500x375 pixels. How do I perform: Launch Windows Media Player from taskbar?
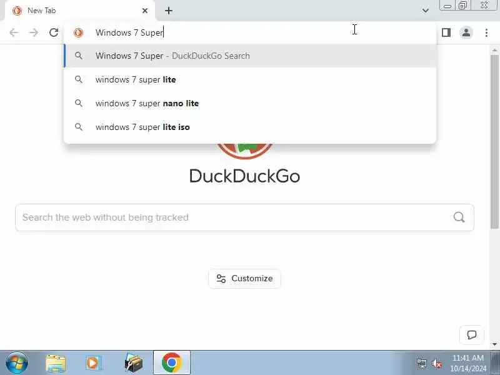point(94,363)
